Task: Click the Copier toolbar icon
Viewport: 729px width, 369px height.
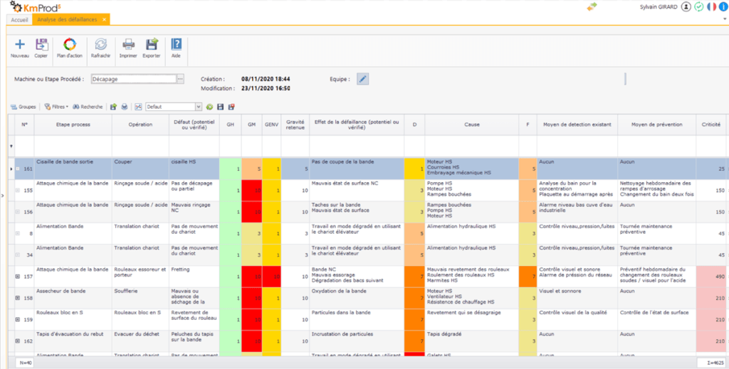Action: click(41, 45)
